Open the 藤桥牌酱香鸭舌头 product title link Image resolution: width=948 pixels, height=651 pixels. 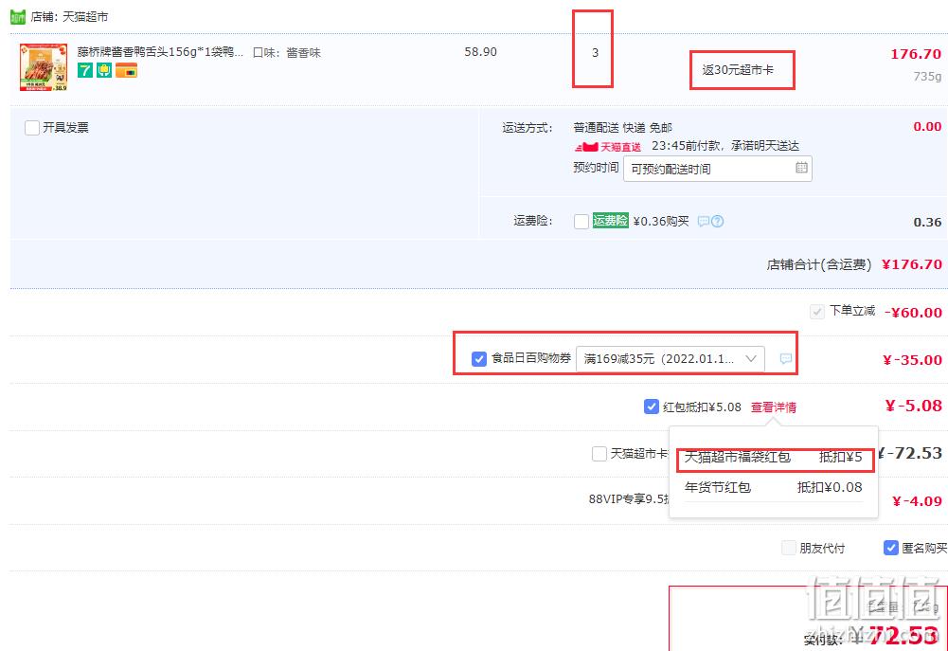(x=160, y=52)
